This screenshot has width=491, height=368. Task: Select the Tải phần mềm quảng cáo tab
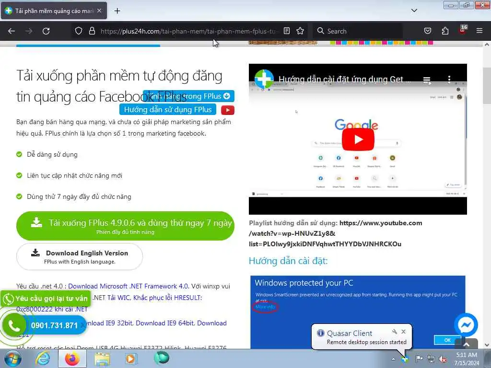pyautogui.click(x=54, y=11)
